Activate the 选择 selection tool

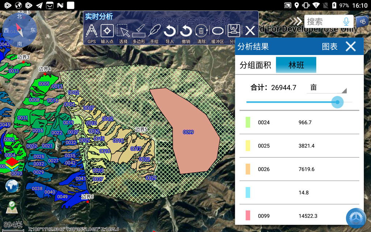123,31
